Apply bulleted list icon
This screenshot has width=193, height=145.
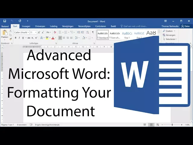(60, 32)
